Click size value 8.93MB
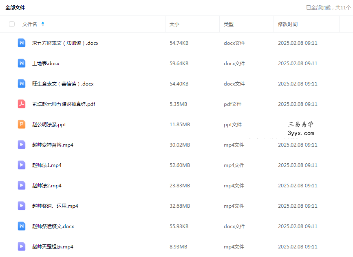The image size is (353, 257). click(x=178, y=247)
